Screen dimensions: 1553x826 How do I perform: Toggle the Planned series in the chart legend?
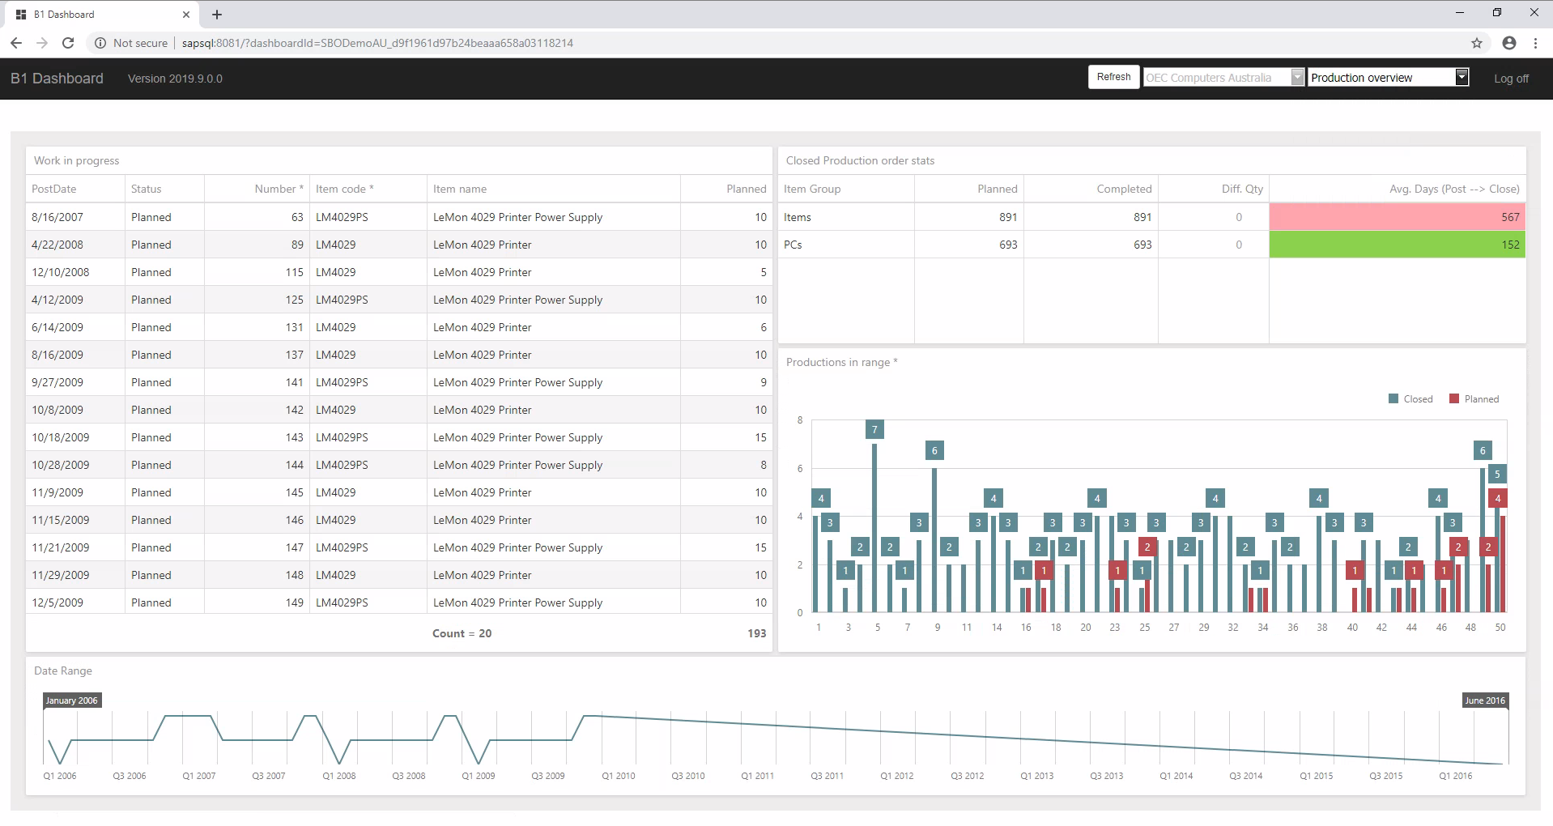pos(1474,398)
